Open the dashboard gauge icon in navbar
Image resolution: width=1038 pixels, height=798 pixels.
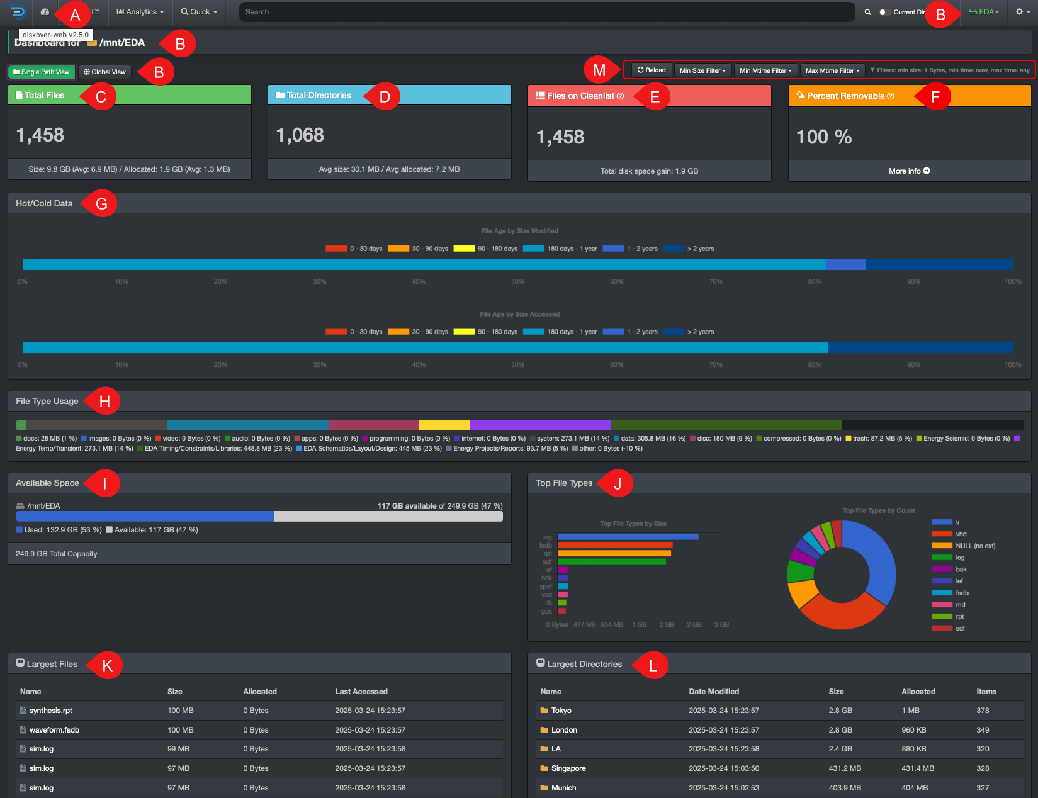tap(45, 12)
